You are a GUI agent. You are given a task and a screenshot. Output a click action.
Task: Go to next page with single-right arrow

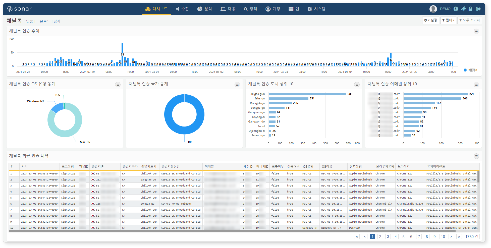(x=451, y=236)
